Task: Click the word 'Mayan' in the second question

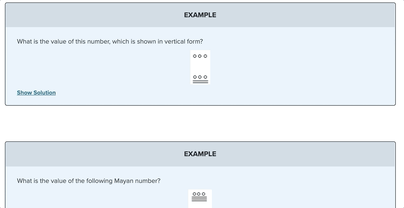Action: click(124, 181)
